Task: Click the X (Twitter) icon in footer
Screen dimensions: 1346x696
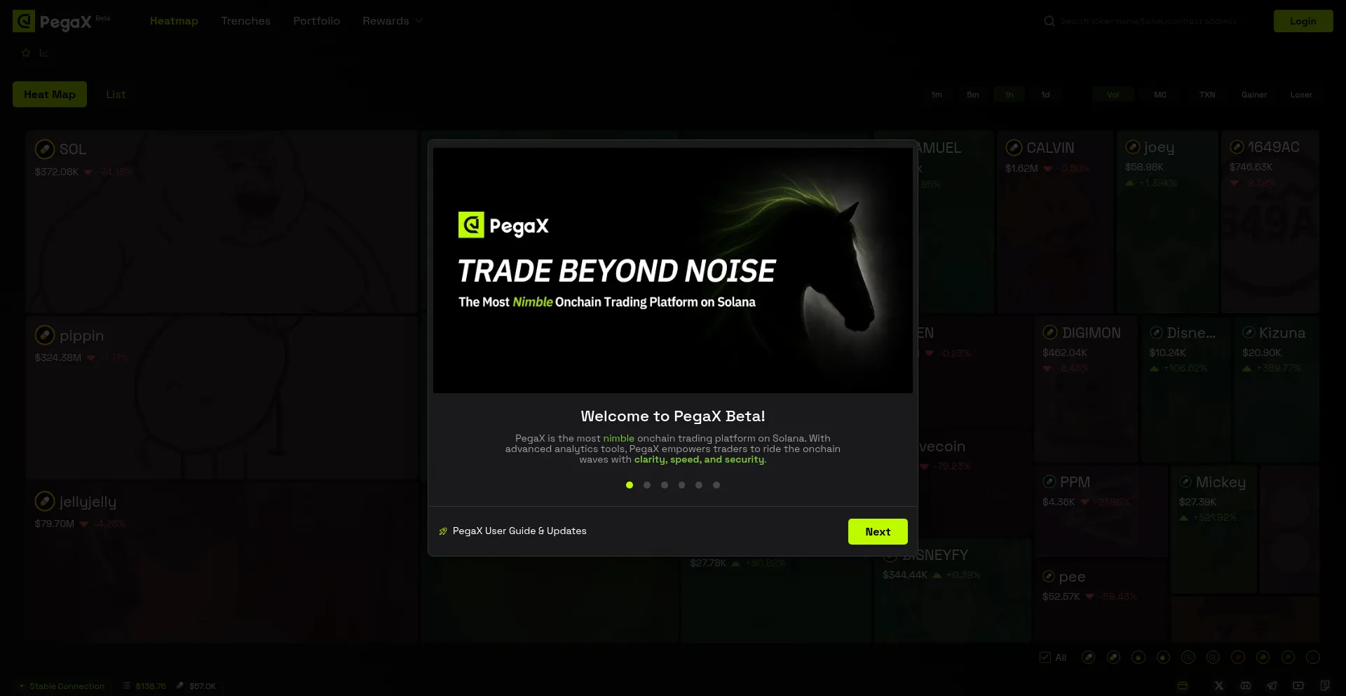Action: [1219, 685]
